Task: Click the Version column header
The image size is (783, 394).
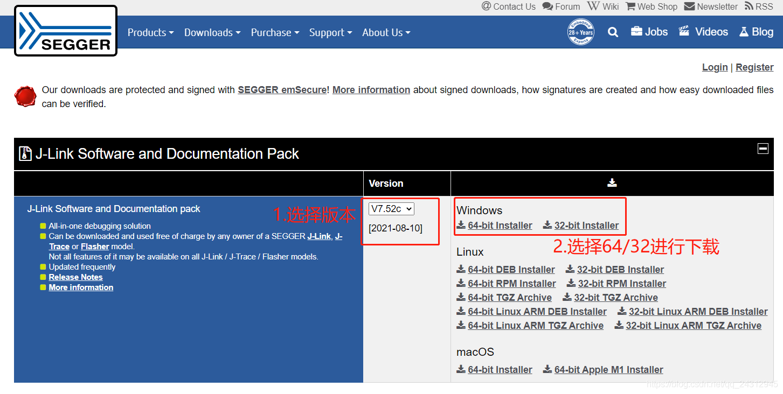Action: (386, 184)
